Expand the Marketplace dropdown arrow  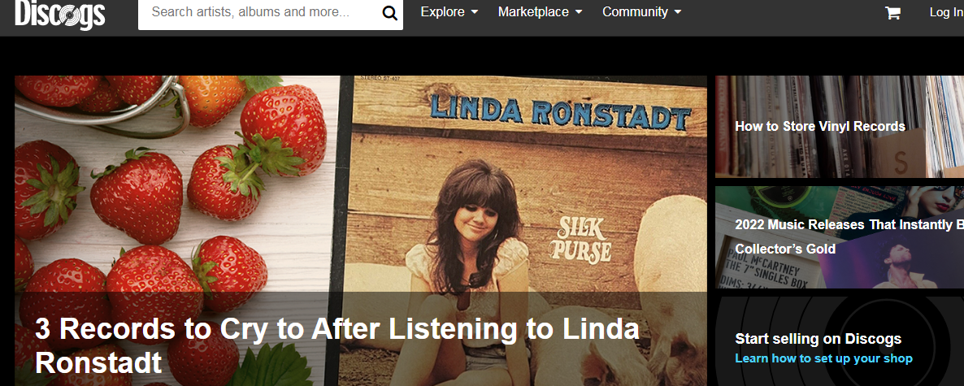click(579, 12)
